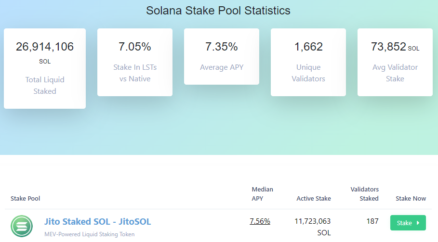Click the 11,723,063 SOL active stake cell
Image resolution: width=438 pixels, height=242 pixels.
pos(313,227)
